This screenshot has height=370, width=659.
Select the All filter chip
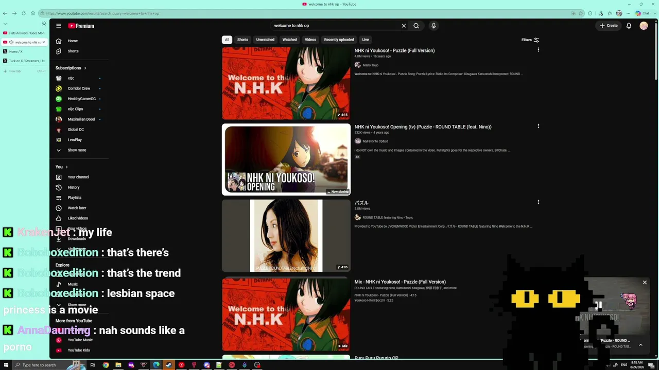pyautogui.click(x=227, y=40)
